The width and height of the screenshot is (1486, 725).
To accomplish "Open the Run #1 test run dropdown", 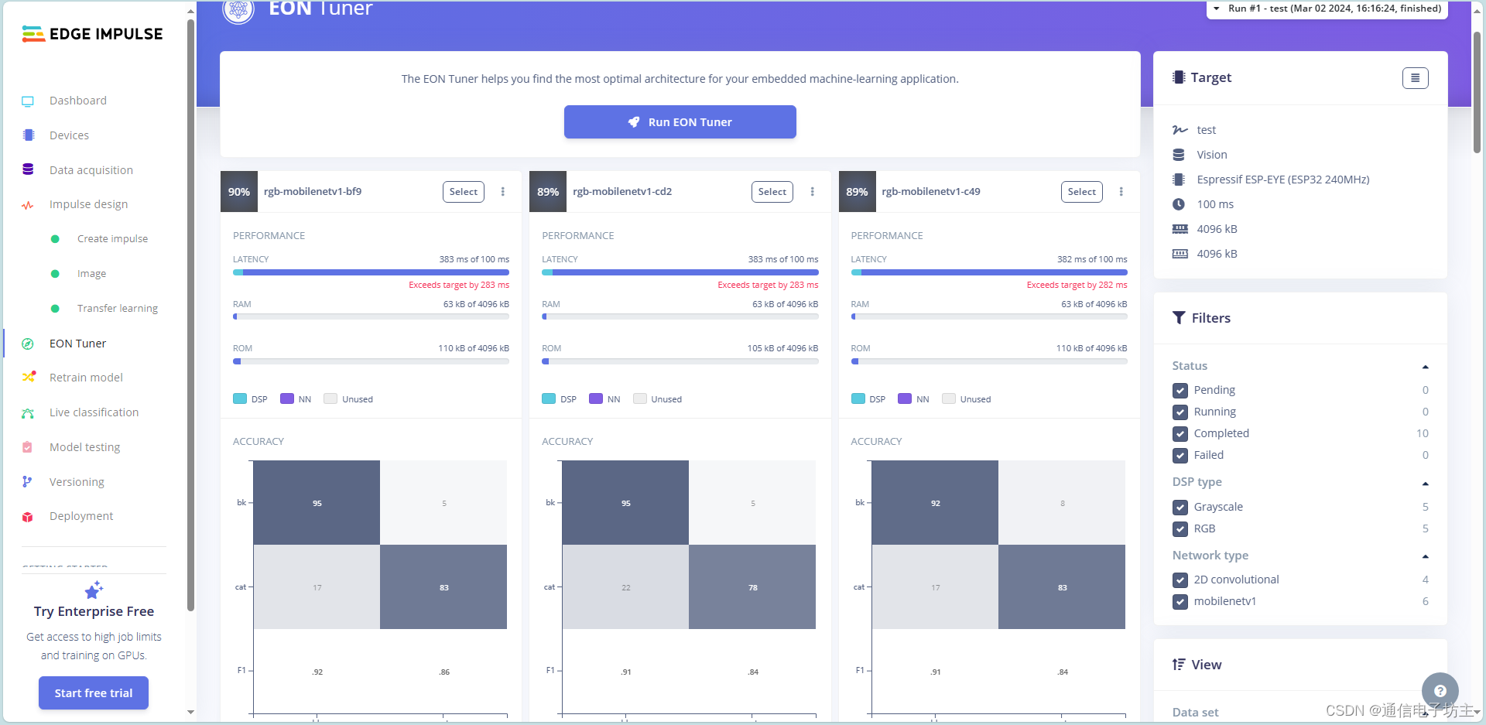I will point(1327,9).
